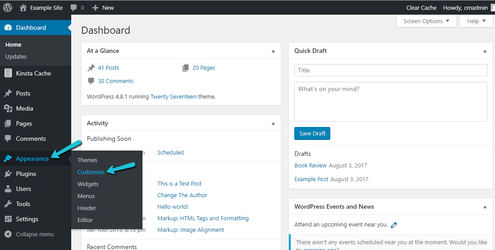This screenshot has width=495, height=250.
Task: Open the Example Site home icon
Action: point(23,8)
